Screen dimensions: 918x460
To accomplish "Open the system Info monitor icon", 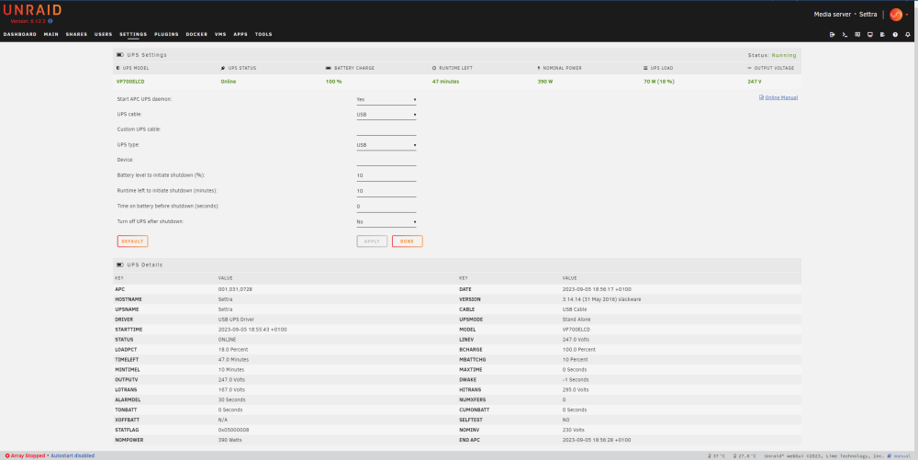I will tap(870, 35).
